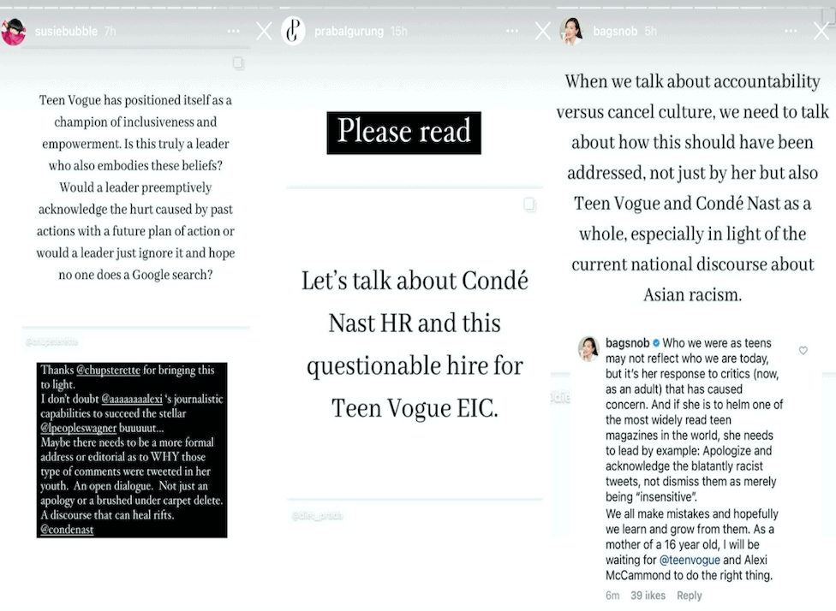Close the bagsnob story

(x=821, y=32)
